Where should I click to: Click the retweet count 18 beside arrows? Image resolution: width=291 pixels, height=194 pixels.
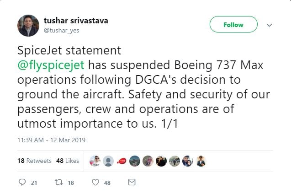(71, 183)
